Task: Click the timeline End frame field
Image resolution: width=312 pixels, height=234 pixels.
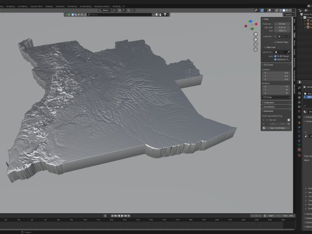Action: pos(287,216)
